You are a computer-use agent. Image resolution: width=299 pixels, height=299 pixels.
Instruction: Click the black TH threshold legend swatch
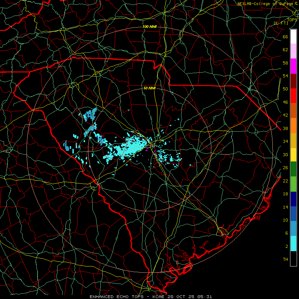[293, 258]
